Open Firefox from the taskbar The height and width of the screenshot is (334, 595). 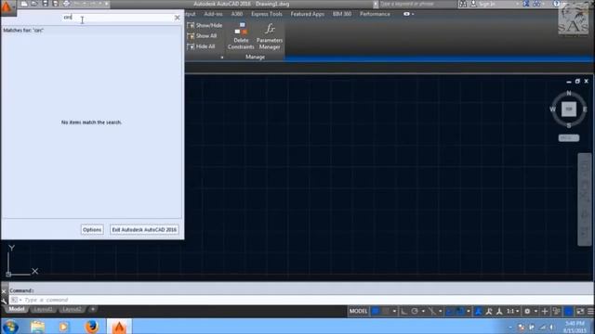click(92, 327)
